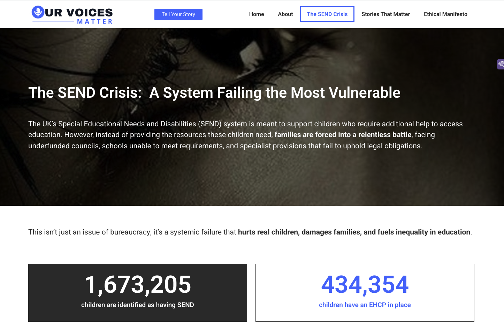Click the hero heading about SEND Crisis
The height and width of the screenshot is (335, 504).
214,93
